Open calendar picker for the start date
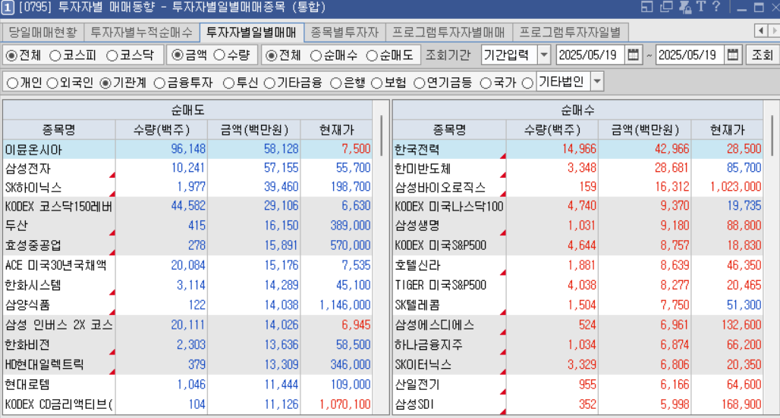 tap(633, 55)
